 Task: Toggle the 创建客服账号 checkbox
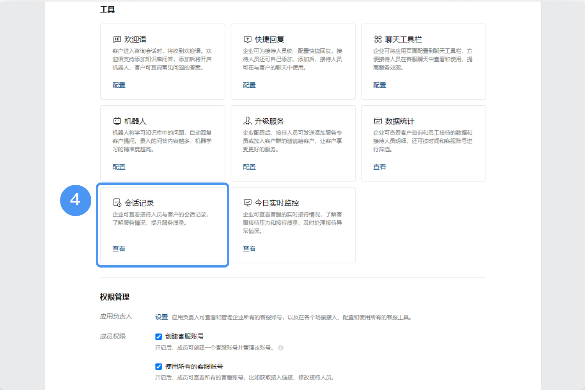coord(159,337)
